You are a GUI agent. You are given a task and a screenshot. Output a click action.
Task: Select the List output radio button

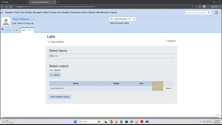[x=49, y=70]
